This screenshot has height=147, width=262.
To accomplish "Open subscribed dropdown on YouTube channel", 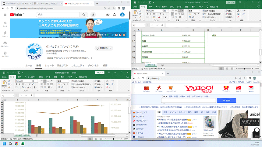I will (x=104, y=48).
